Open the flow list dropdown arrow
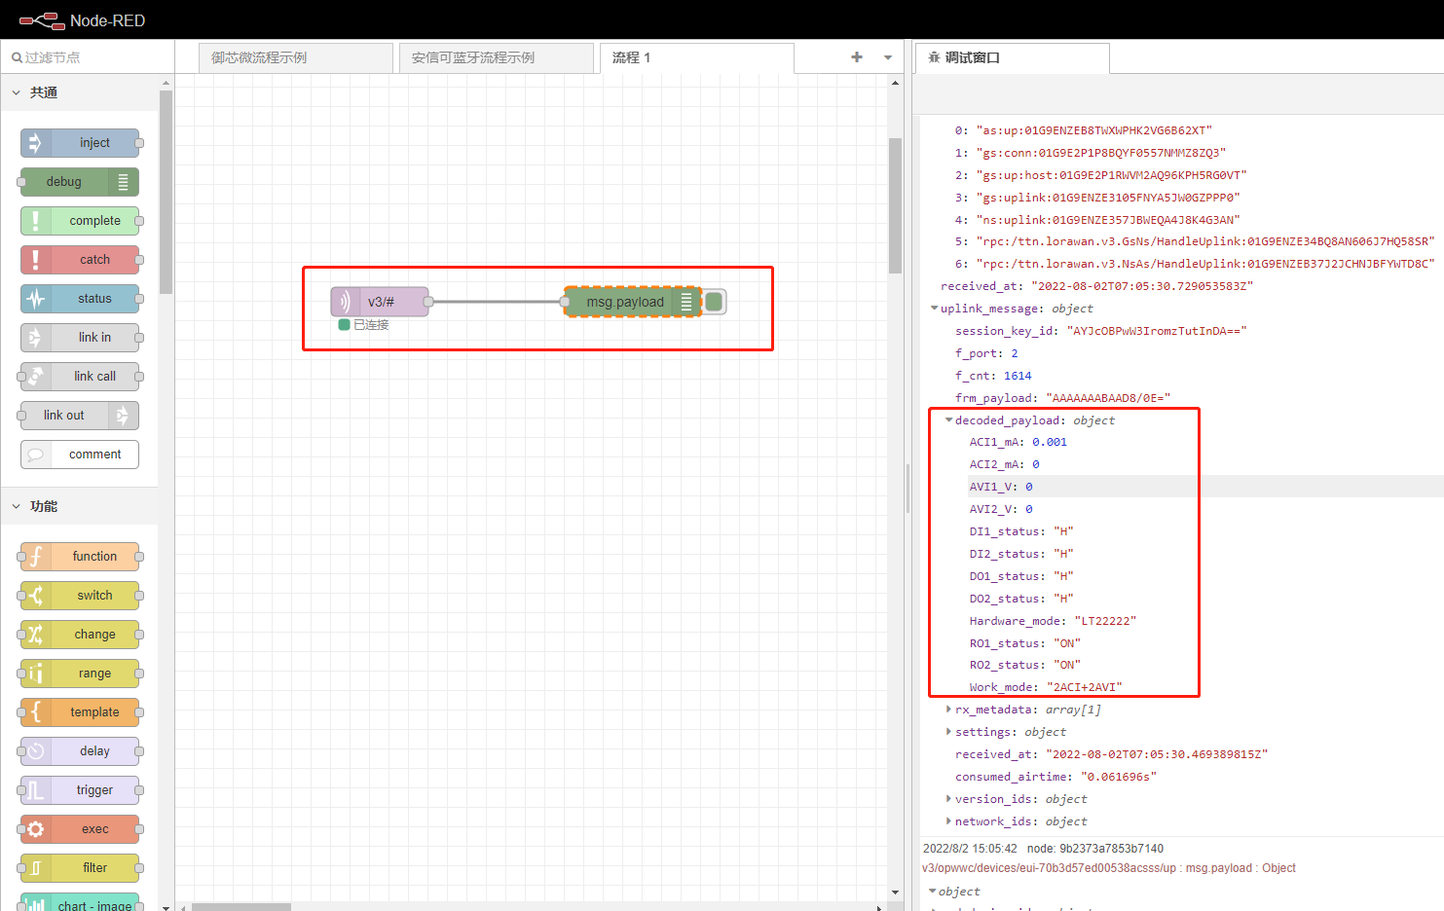The width and height of the screenshot is (1444, 911). coord(888,57)
